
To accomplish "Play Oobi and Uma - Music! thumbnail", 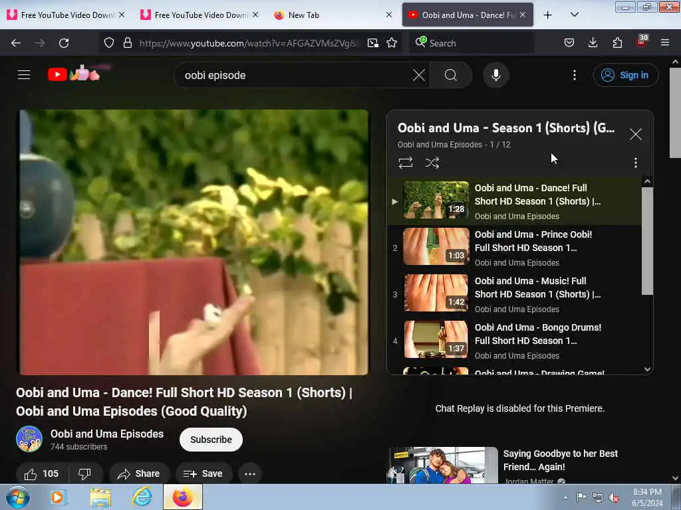I will pos(436,293).
